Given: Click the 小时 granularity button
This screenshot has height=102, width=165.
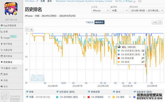Looking at the screenshot, I should tap(155, 22).
